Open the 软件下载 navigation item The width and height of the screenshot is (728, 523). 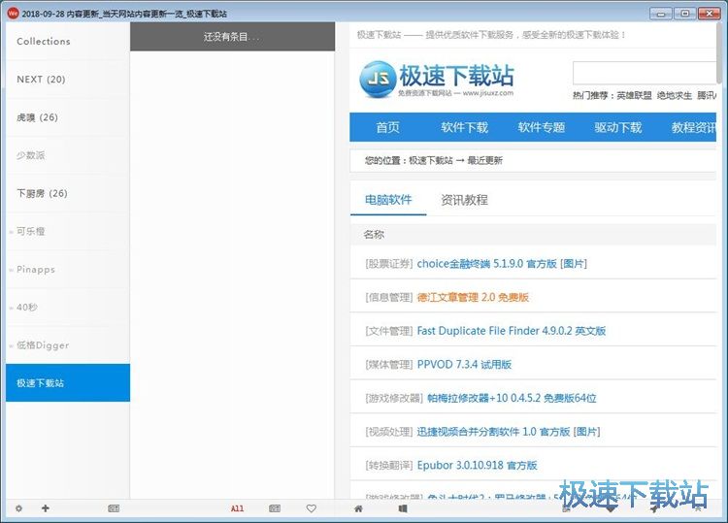coord(464,127)
